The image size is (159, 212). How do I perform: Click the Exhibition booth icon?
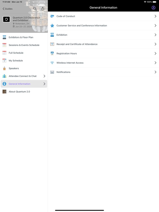(52, 35)
